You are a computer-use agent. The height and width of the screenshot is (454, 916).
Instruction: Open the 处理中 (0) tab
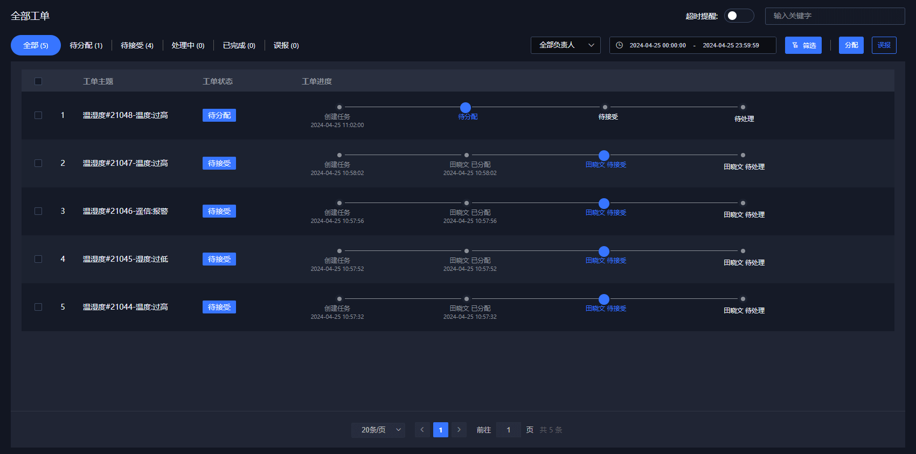188,45
